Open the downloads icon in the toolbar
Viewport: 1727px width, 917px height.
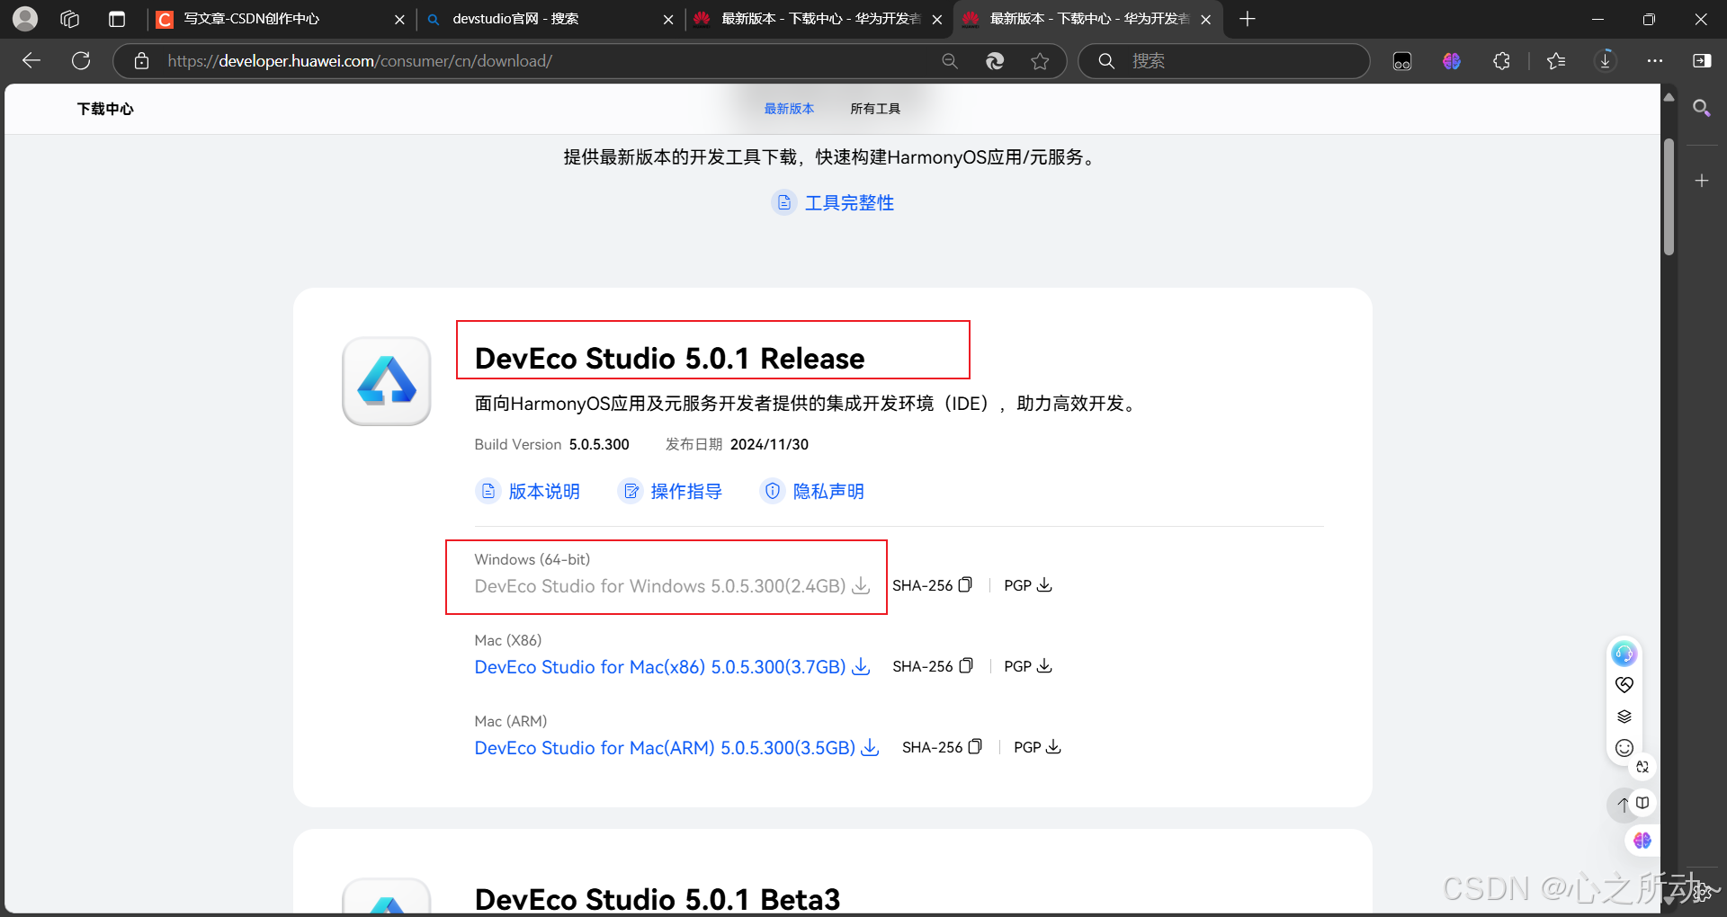tap(1605, 61)
